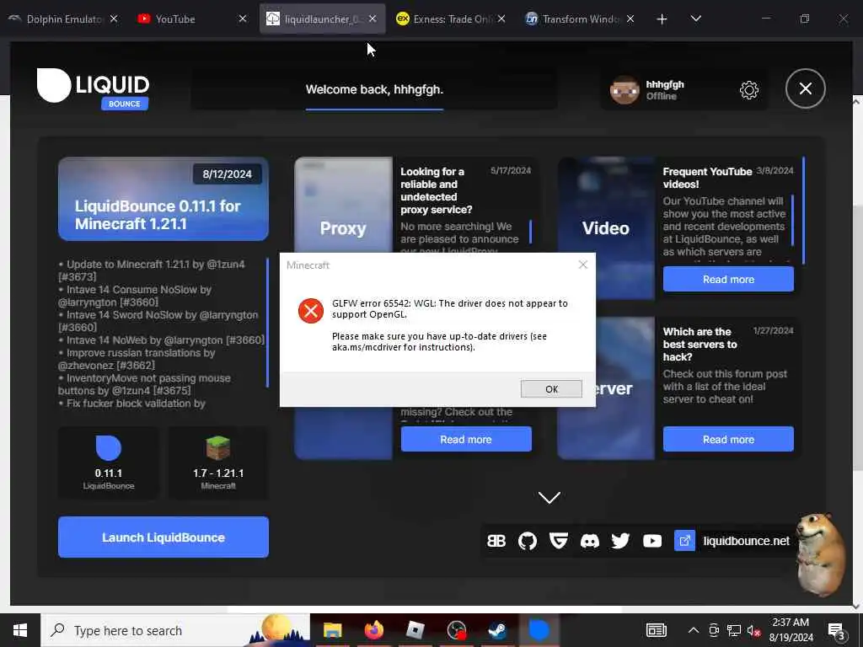The image size is (863, 647).
Task: Open the Twitter icon link
Action: [620, 541]
